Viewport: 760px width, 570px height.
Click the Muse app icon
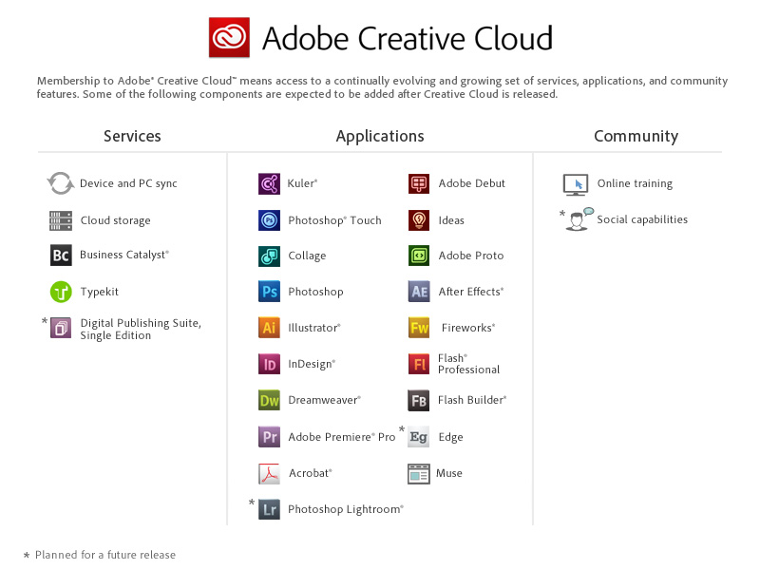(419, 474)
